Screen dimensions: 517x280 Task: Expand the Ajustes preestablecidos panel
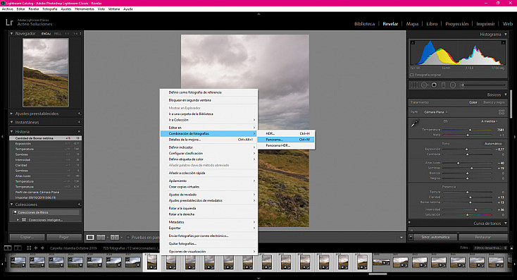pyautogui.click(x=11, y=114)
